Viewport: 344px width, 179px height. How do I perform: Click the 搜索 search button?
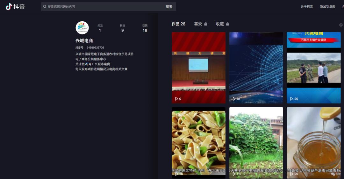coord(169,7)
